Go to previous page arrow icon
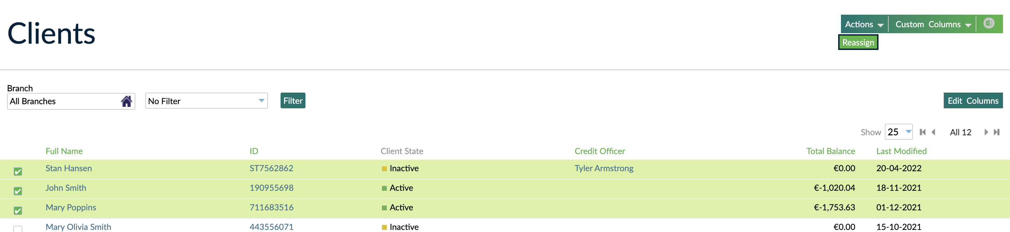Screen dimensions: 1010x232 point(934,132)
